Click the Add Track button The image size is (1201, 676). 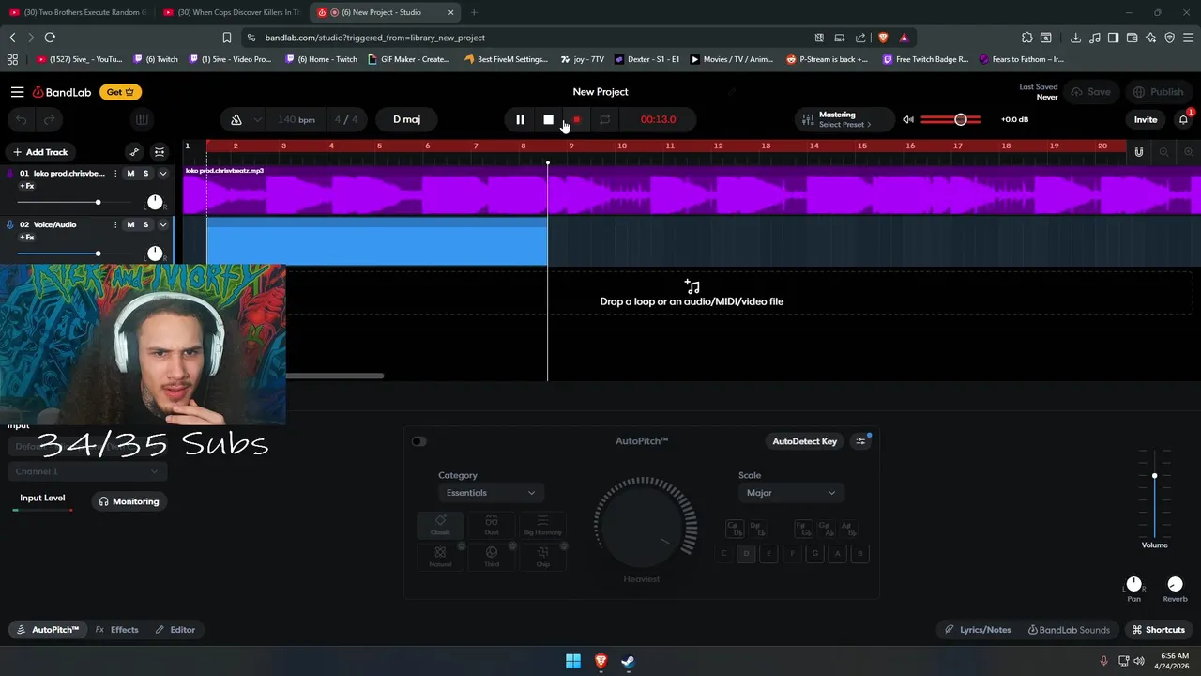(x=39, y=152)
